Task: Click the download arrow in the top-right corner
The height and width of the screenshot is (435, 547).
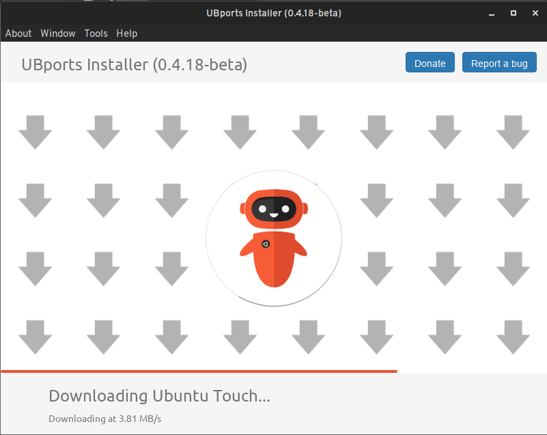Action: (513, 132)
